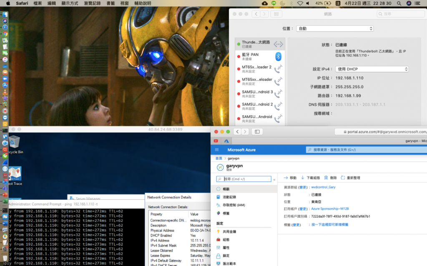Select SAMSU...ndroid 3 network service

260,94
